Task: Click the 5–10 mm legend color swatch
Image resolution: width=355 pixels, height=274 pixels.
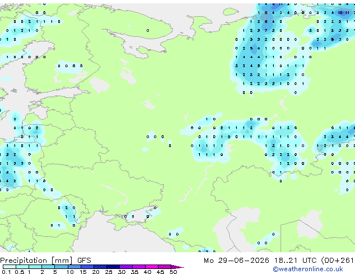Action: (61, 267)
